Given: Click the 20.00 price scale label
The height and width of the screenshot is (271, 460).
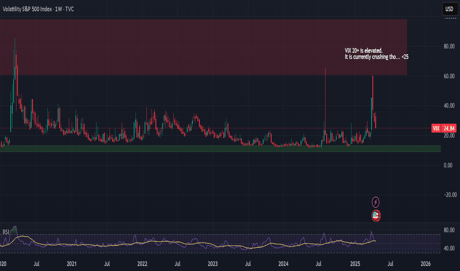Looking at the screenshot, I should point(449,135).
